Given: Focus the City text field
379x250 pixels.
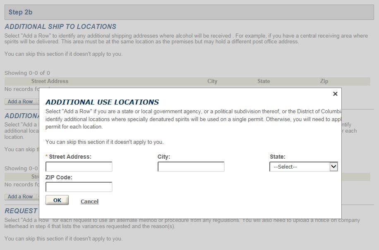Looking at the screenshot, I should [191, 167].
